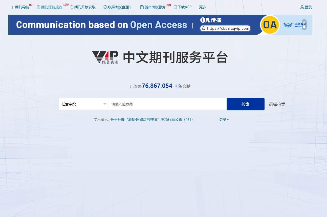Screen dimensions: 327x217
Task: Open the 清朗·网络戾气整治 announcement link
Action: coord(152,119)
